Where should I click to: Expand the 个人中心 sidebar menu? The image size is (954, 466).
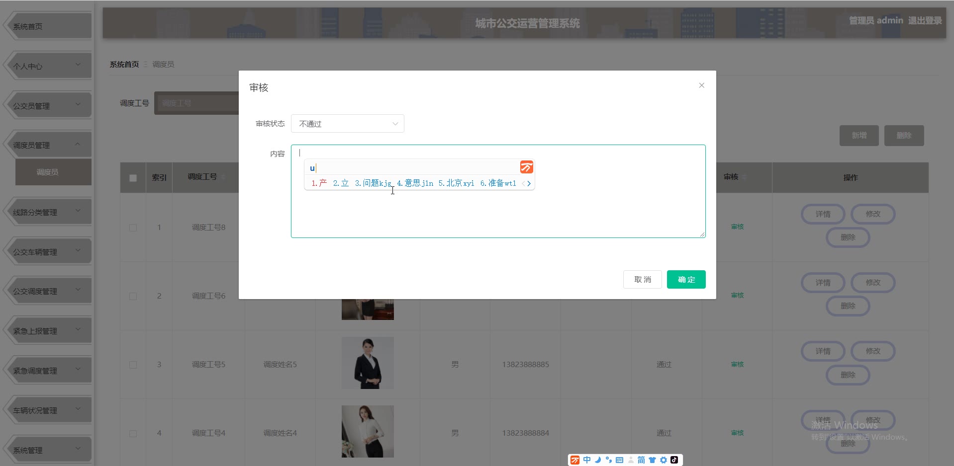coord(47,66)
